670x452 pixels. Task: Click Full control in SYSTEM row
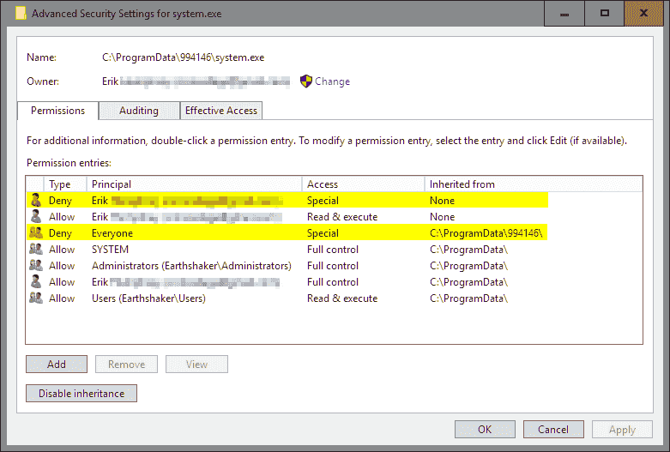[x=333, y=250]
